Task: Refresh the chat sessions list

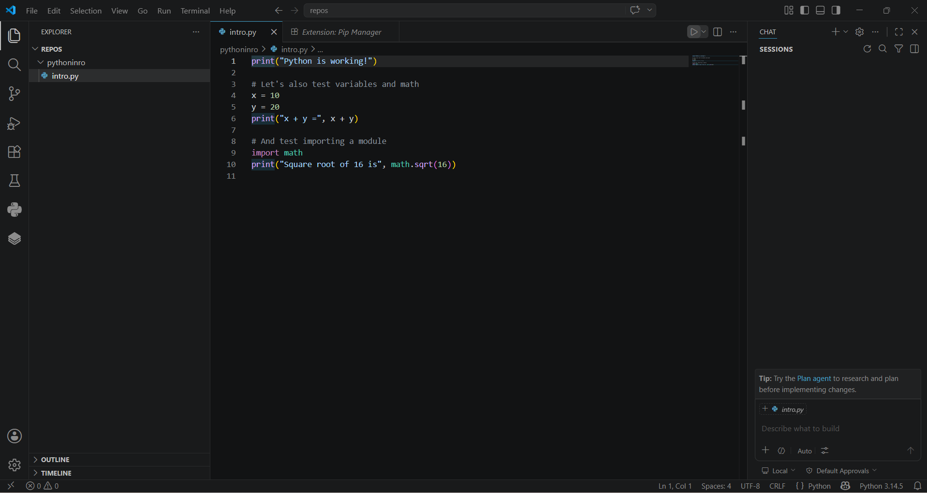Action: [x=867, y=49]
